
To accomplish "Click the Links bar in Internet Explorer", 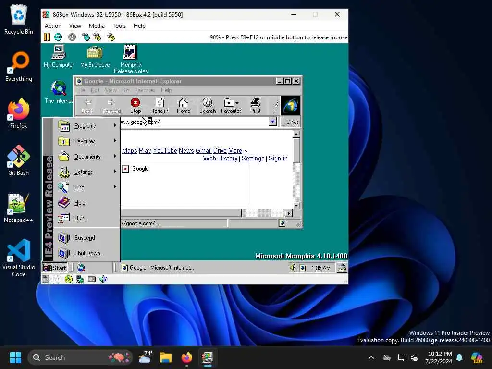I will (x=292, y=122).
